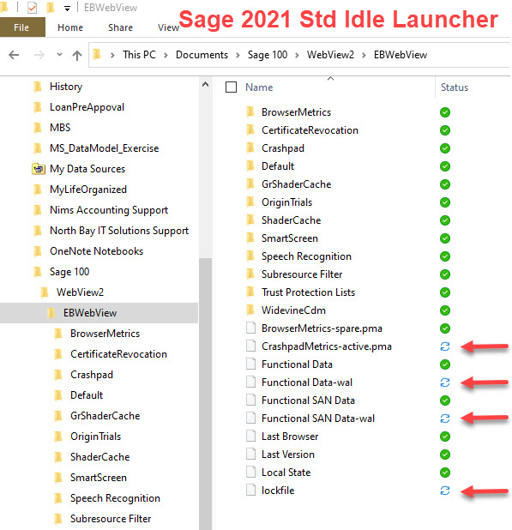
Task: Select the Functional SAN Data file
Action: pos(308,401)
